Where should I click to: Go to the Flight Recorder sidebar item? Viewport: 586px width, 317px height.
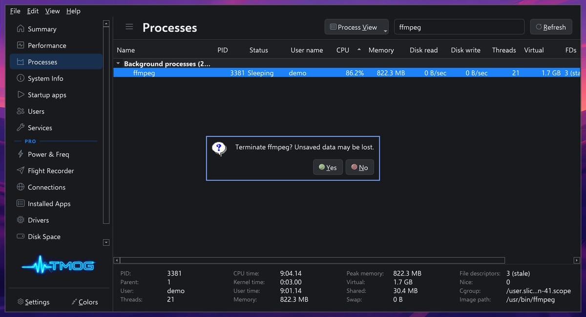pos(56,171)
